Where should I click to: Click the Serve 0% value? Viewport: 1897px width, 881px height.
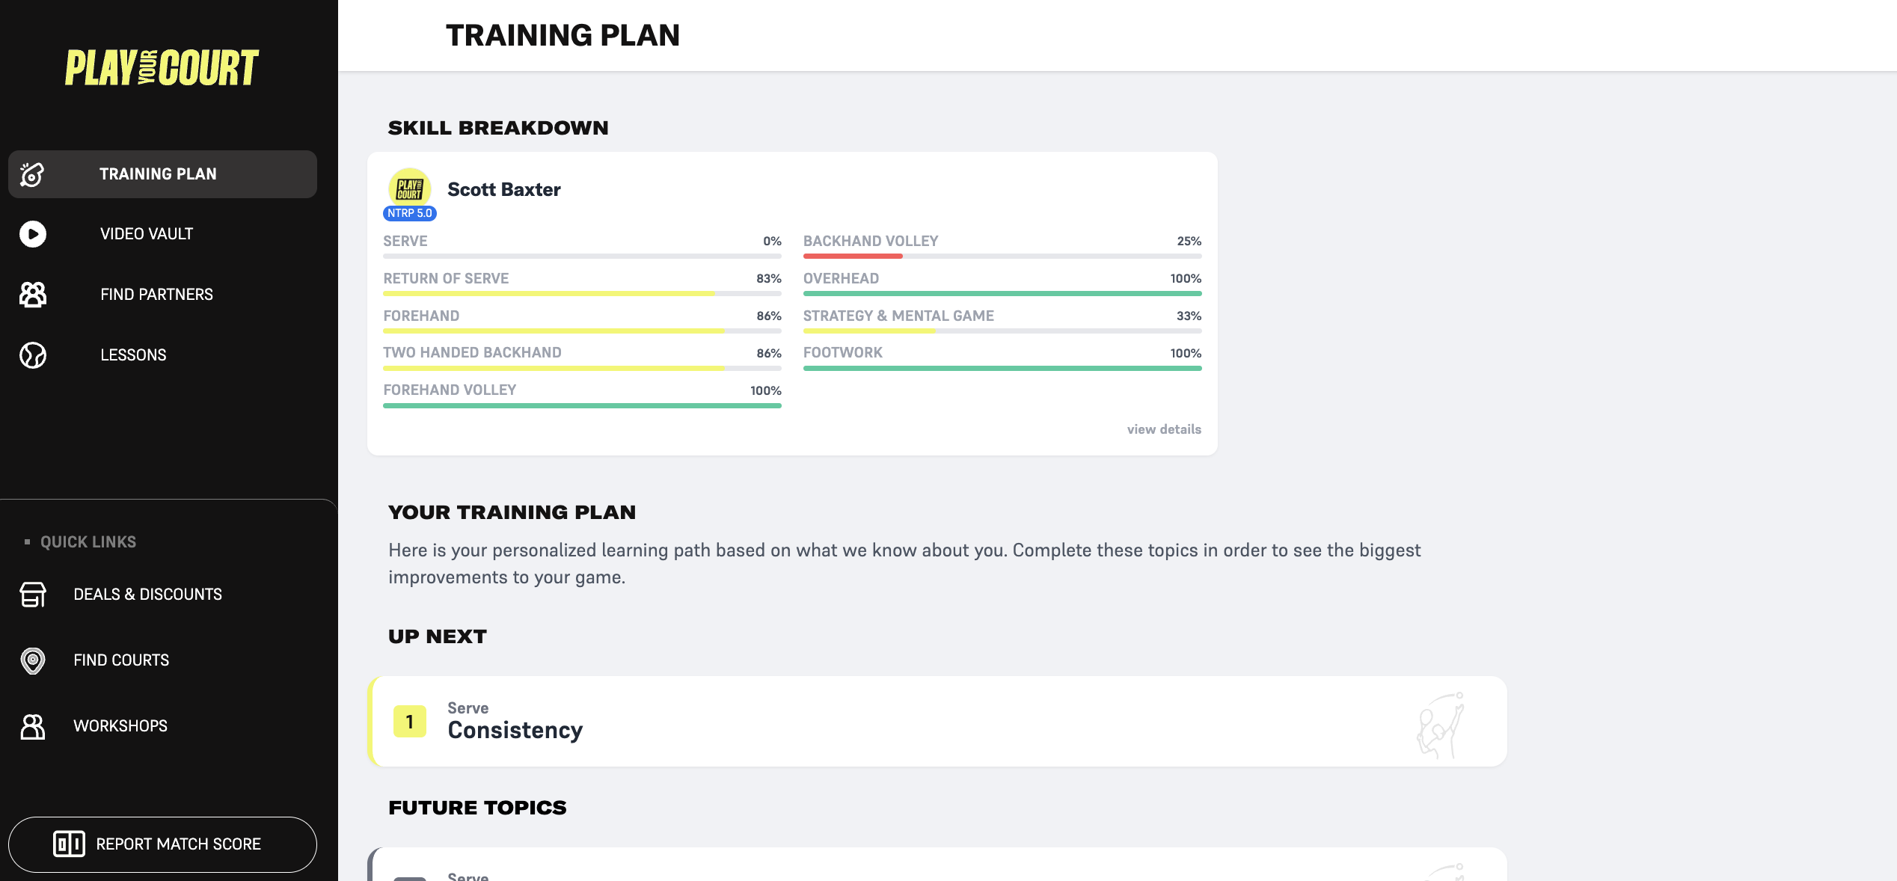pyautogui.click(x=772, y=241)
